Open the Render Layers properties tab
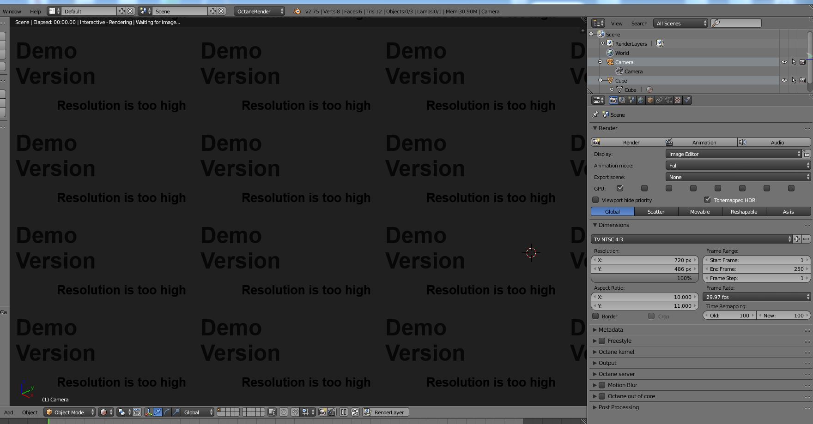This screenshot has width=813, height=424. point(622,100)
